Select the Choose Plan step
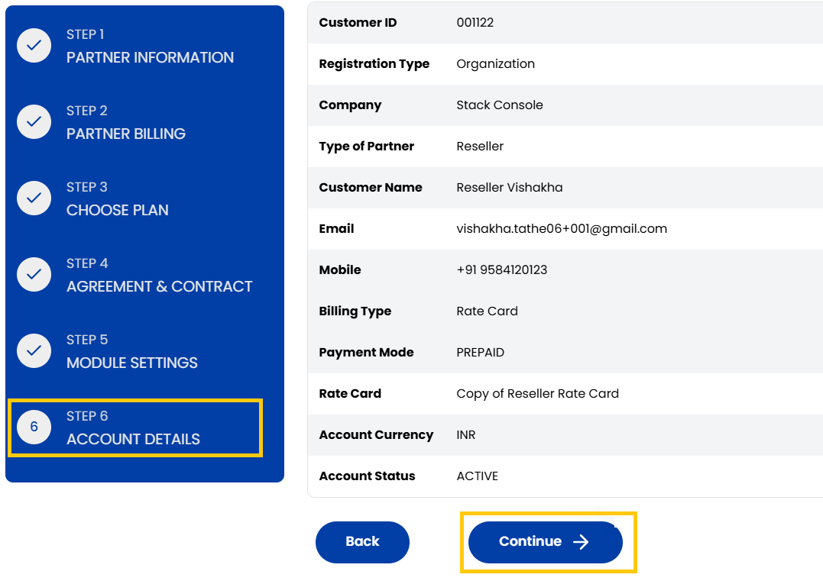 [x=117, y=210]
